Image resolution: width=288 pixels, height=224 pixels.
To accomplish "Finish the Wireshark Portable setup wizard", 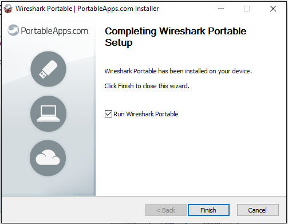I will 208,210.
